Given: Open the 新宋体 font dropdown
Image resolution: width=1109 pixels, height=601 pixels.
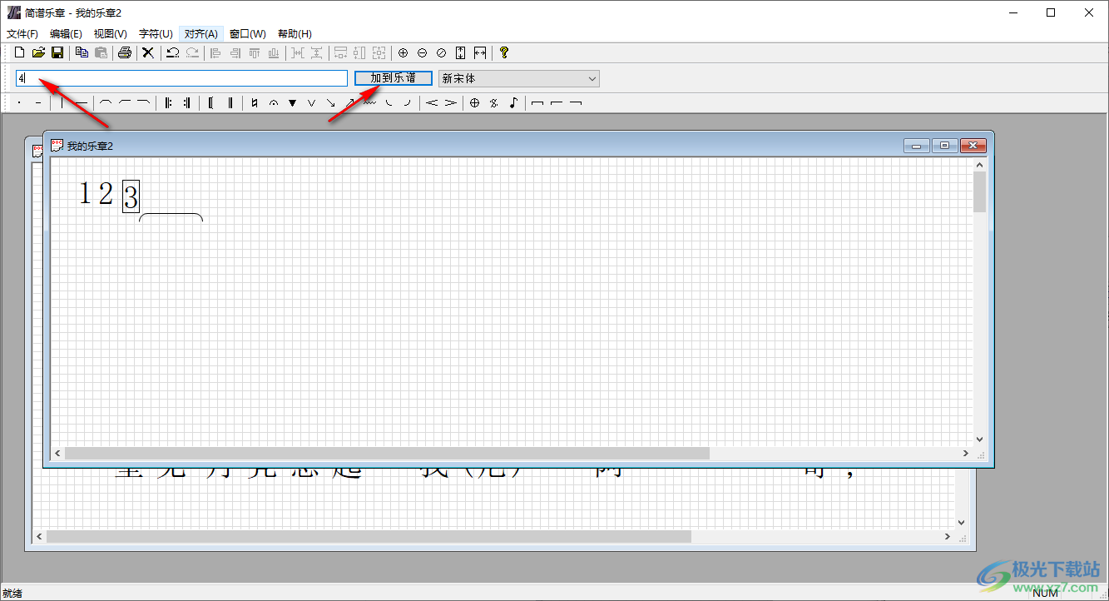Looking at the screenshot, I should point(518,78).
